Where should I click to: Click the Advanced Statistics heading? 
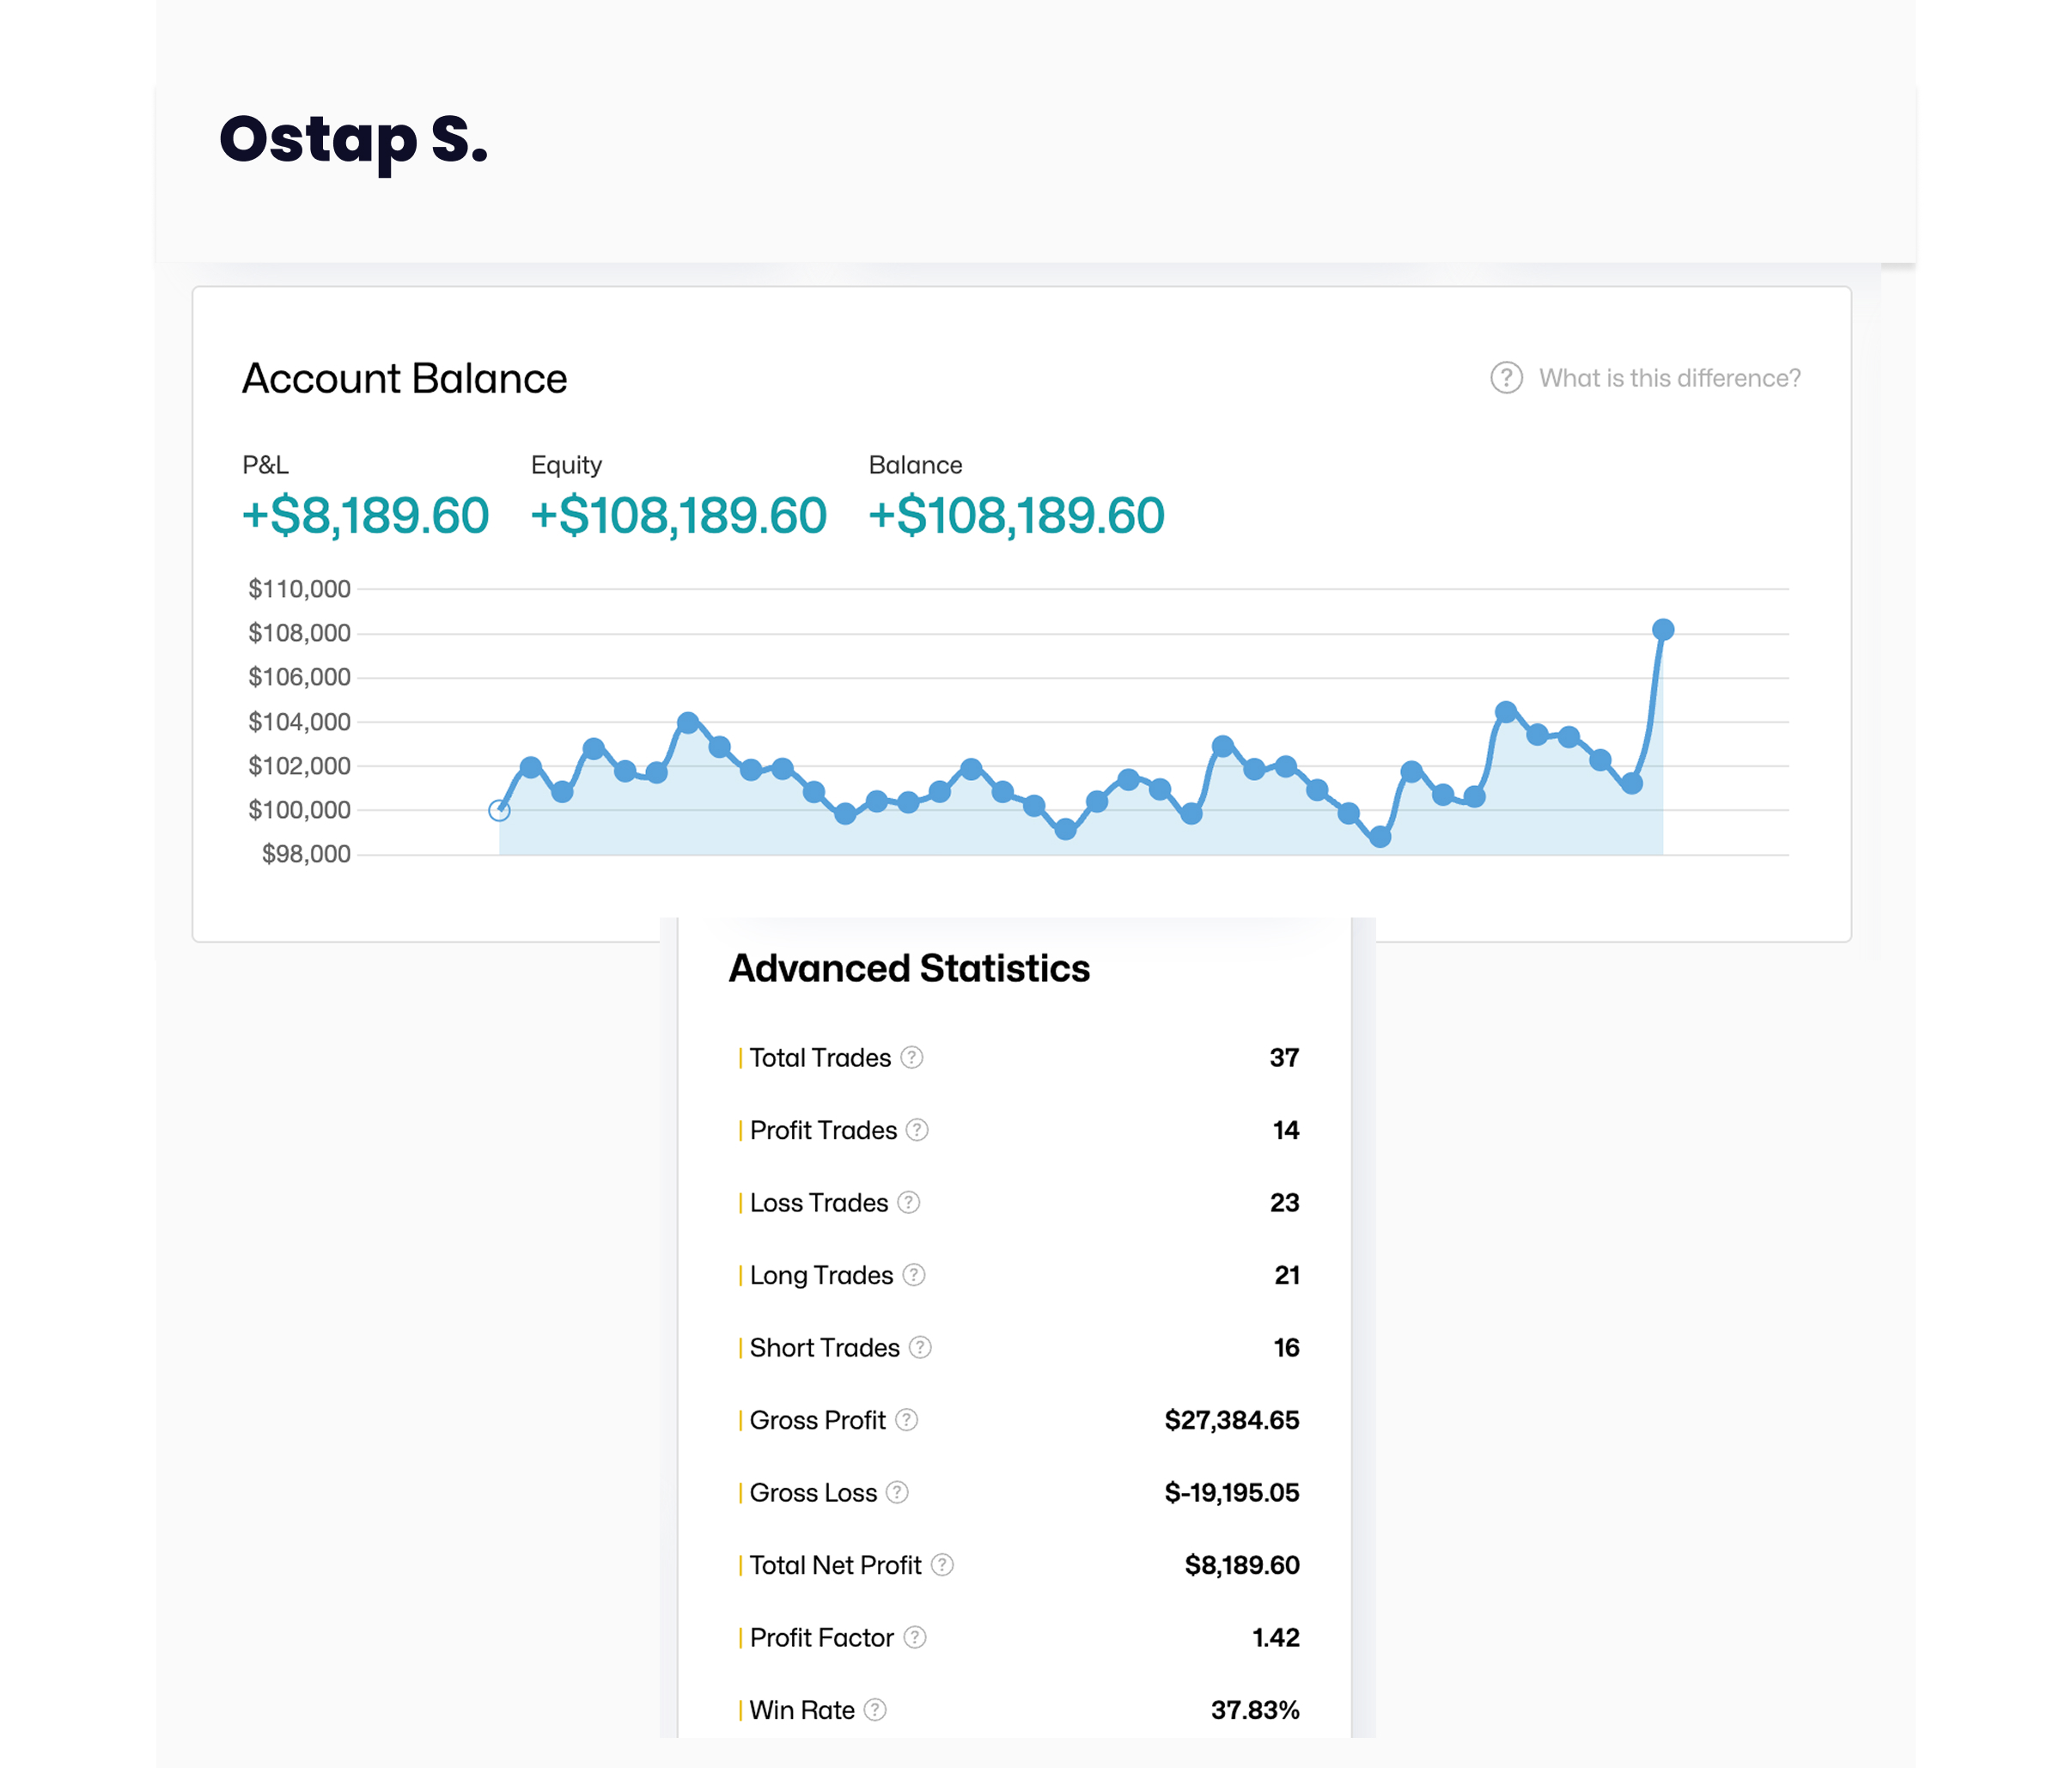(x=909, y=968)
